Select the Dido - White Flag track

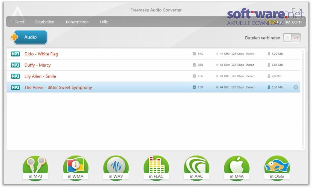click(x=153, y=54)
